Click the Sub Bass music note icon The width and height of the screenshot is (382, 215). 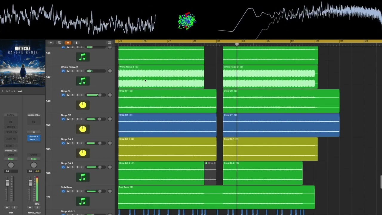83,202
